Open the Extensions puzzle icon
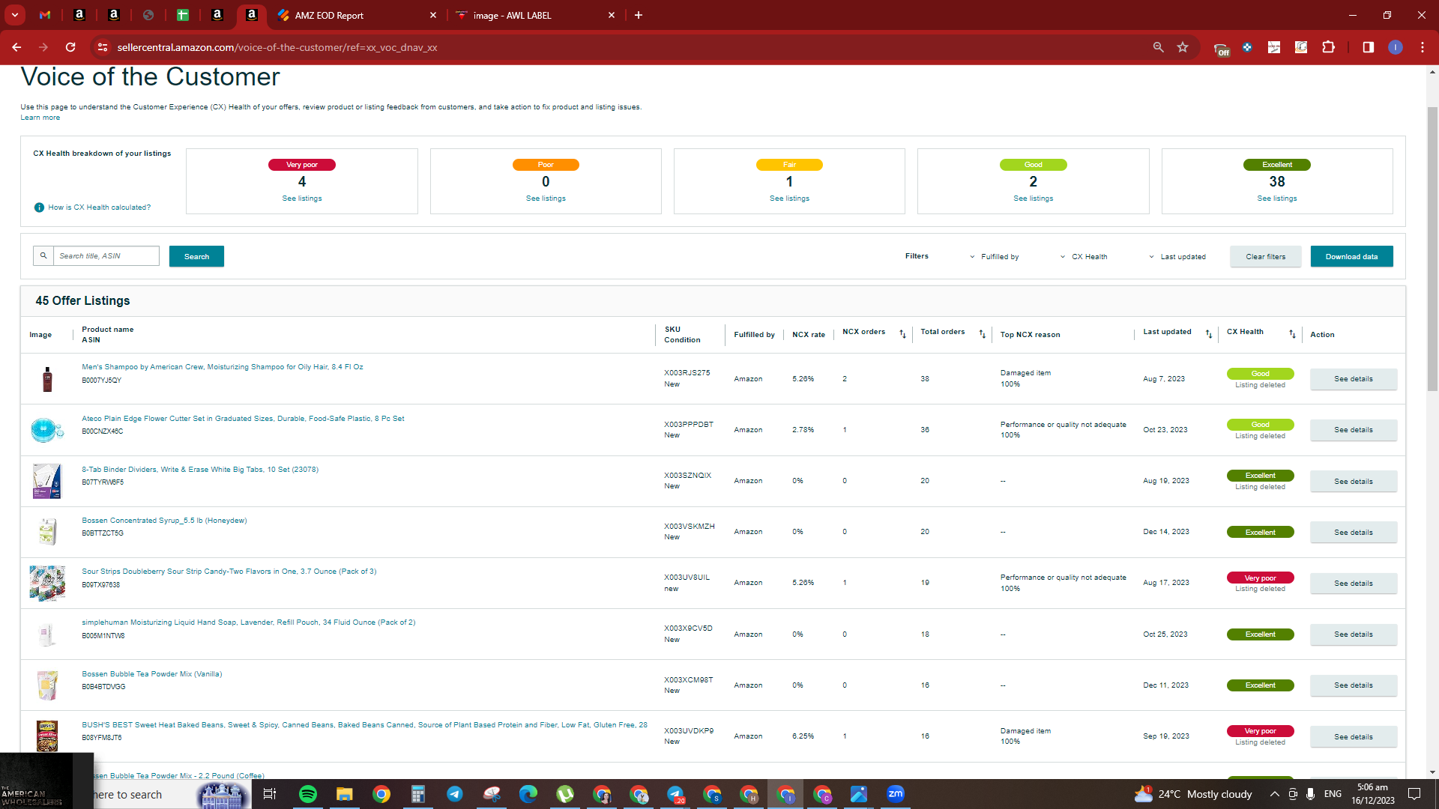 tap(1328, 47)
